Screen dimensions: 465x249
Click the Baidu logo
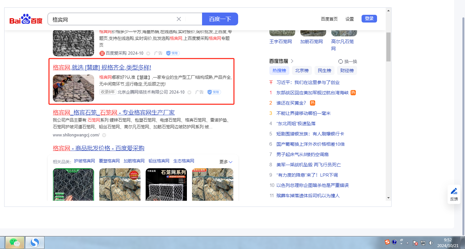(26, 19)
